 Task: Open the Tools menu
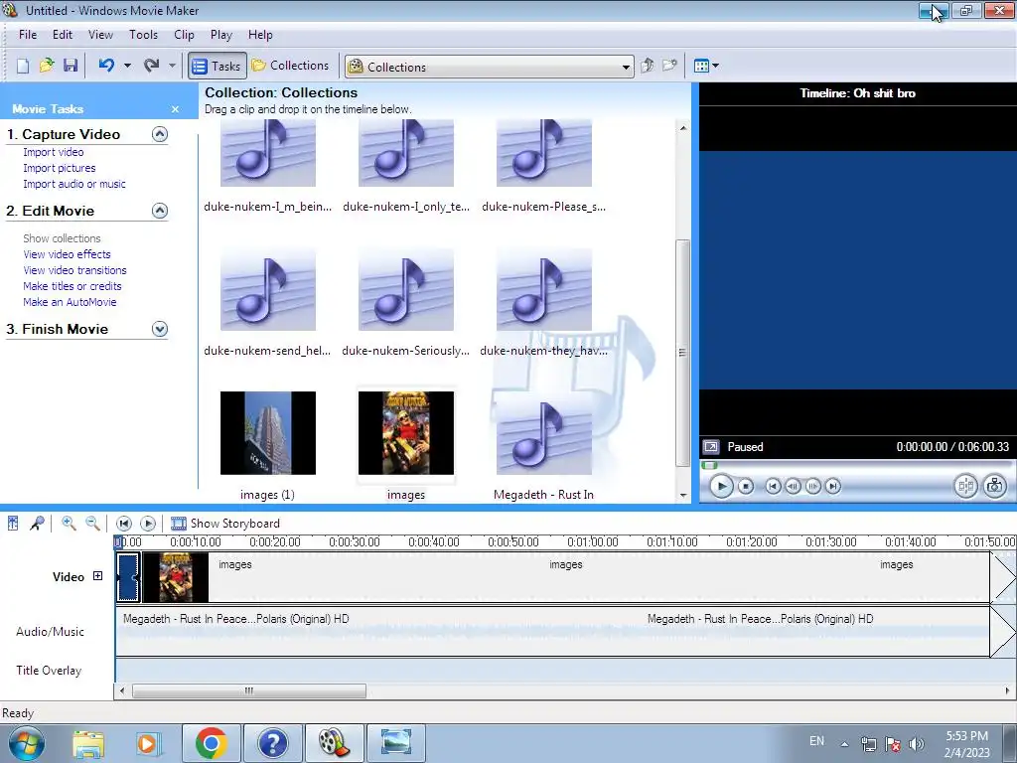[x=143, y=35]
